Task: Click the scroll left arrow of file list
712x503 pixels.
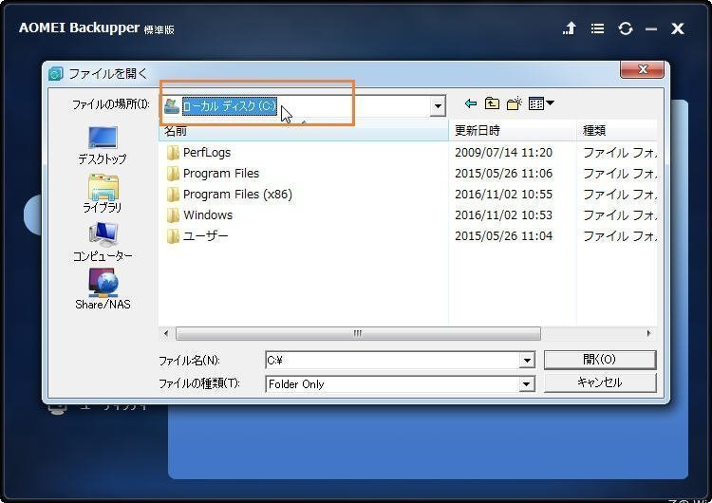Action: (x=166, y=334)
